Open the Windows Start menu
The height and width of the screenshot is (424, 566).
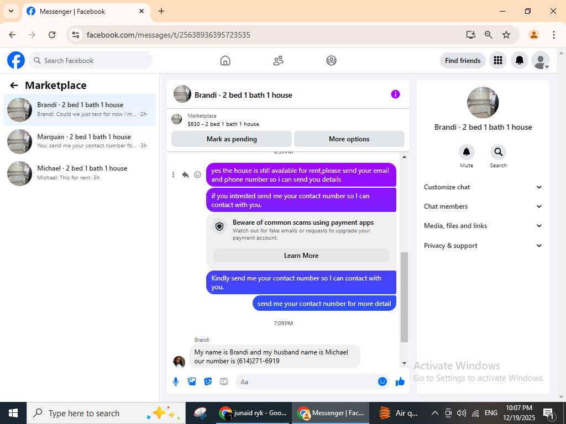[x=13, y=413]
